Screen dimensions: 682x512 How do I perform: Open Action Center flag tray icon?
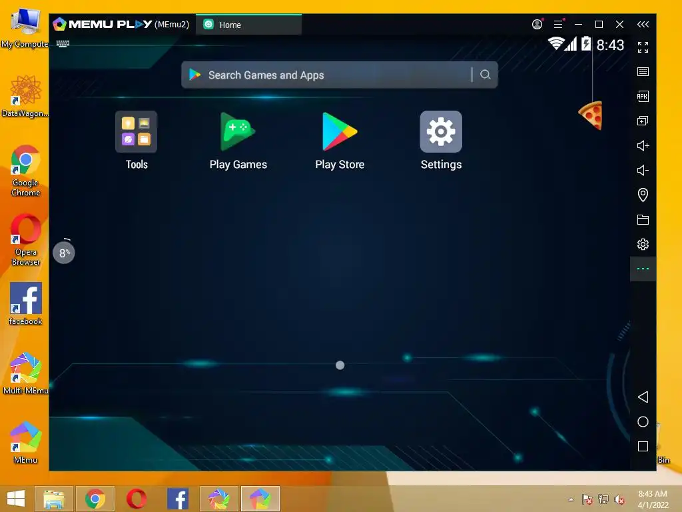587,499
